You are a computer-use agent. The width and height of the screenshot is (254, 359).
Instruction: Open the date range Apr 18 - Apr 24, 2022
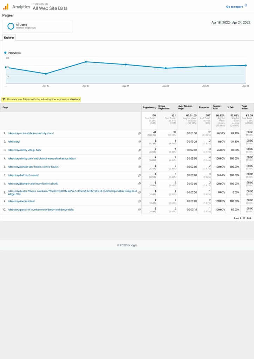230,22
